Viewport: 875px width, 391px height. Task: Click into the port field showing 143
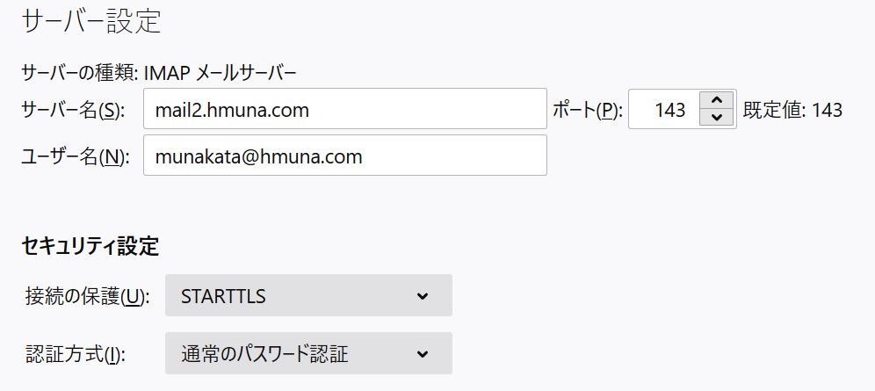point(665,110)
